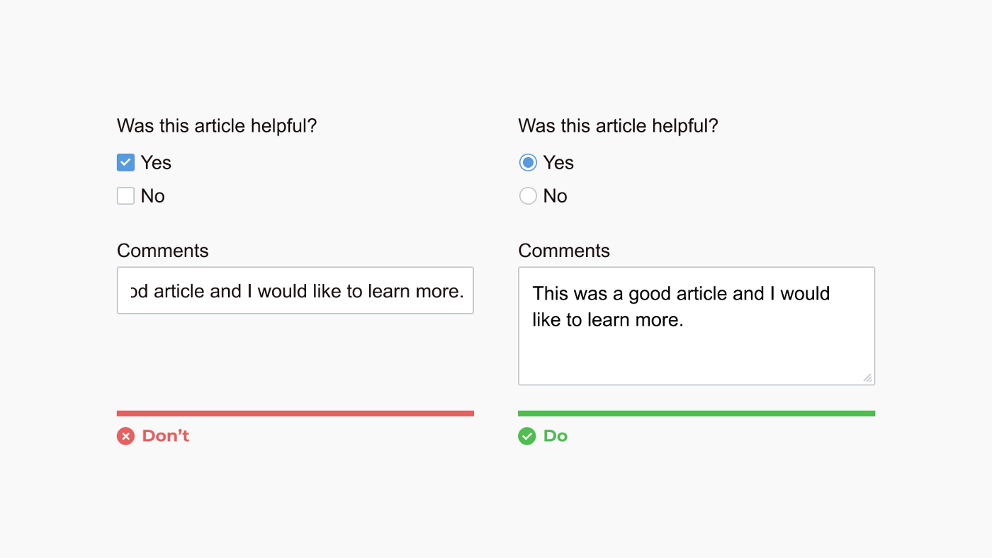
Task: Click the red Don't label text
Action: tap(166, 436)
